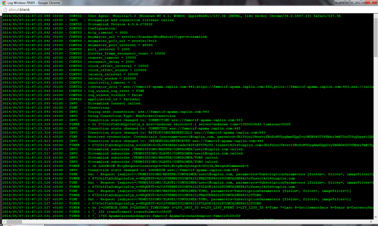Click 'keymaster_url = servlet/StandardKeyMaster' line
The height and width of the screenshot is (226, 378).
click(105, 37)
